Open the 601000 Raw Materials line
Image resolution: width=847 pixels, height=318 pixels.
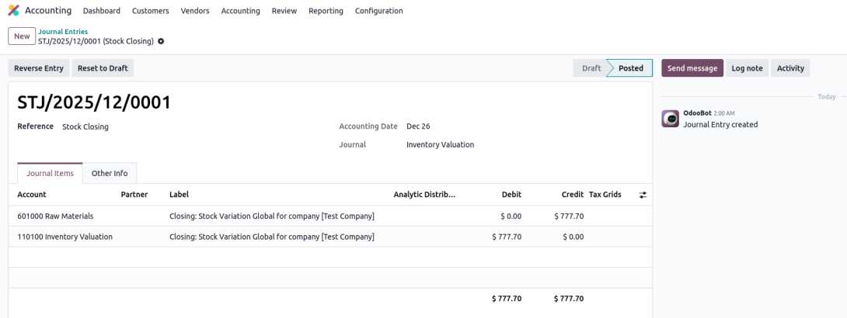[55, 216]
